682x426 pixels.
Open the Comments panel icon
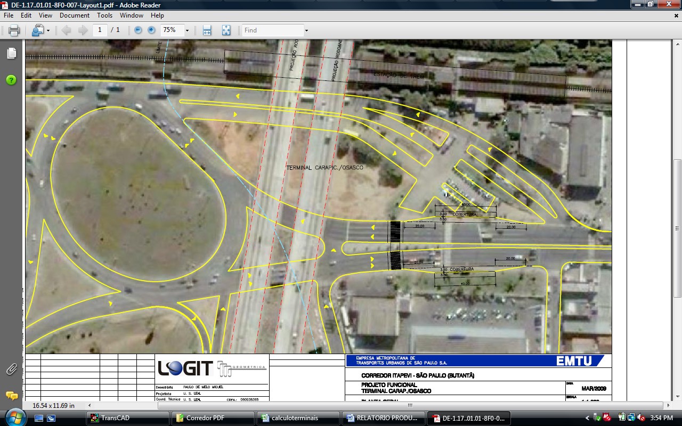[x=11, y=395]
